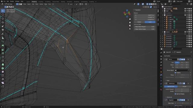Open the Edit Mode dropdown
The width and height of the screenshot is (193, 108).
[x=10, y=4]
